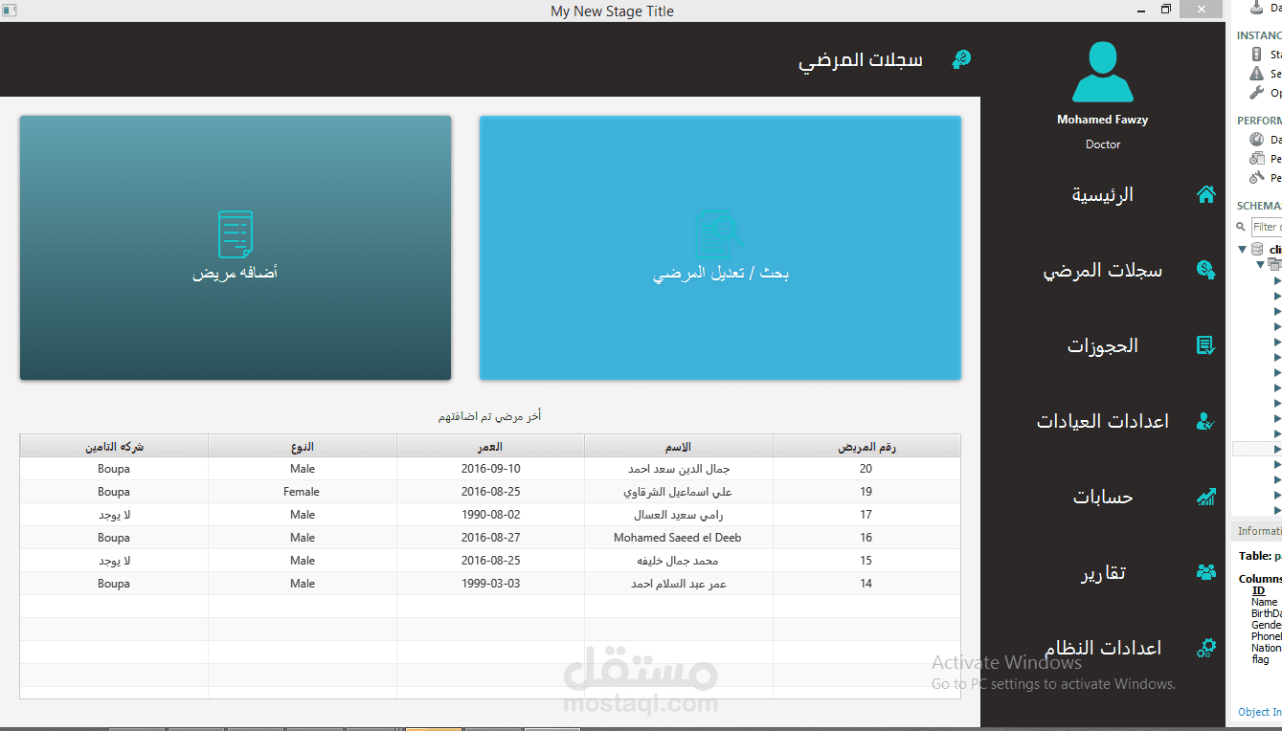The height and width of the screenshot is (731, 1282).
Task: Click Boupa in patient 19 row
Action: (x=114, y=492)
